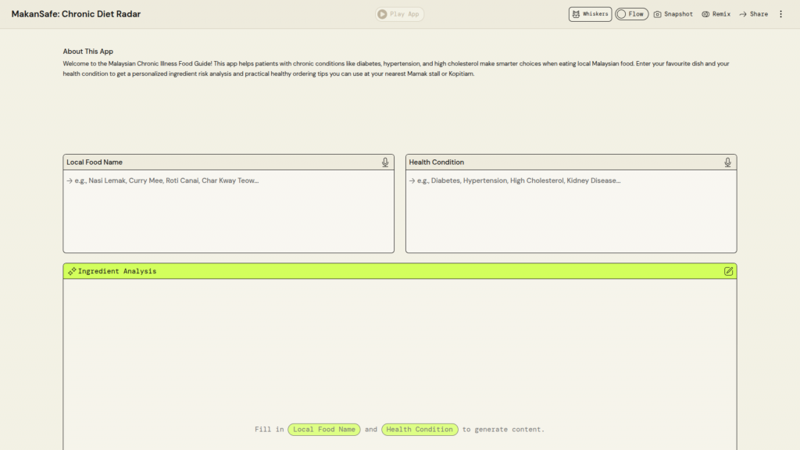This screenshot has width=800, height=450.
Task: Click the sparkle icon beside Ingredient Analysis
Action: (x=72, y=271)
